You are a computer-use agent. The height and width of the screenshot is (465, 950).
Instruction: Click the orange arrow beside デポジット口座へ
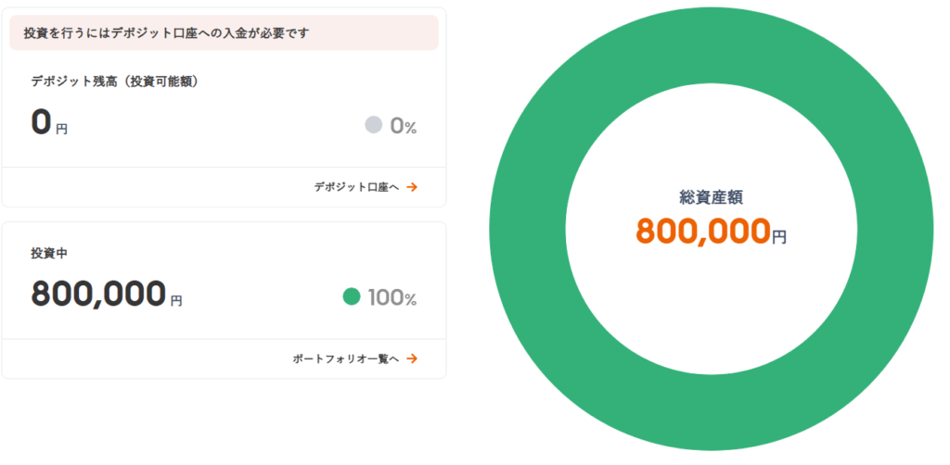pyautogui.click(x=412, y=187)
